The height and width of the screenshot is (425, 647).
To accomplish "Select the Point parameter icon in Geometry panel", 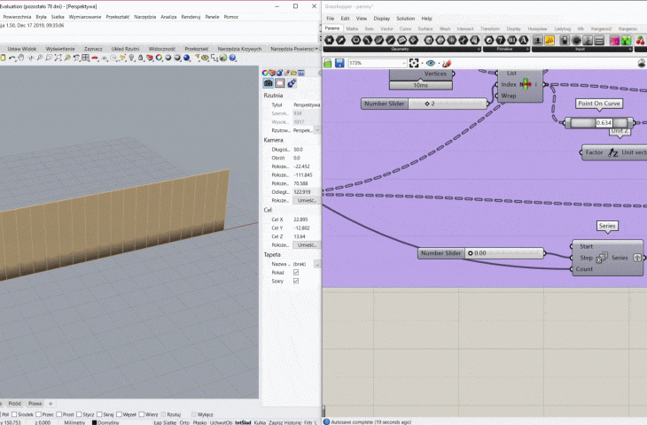I will point(330,40).
